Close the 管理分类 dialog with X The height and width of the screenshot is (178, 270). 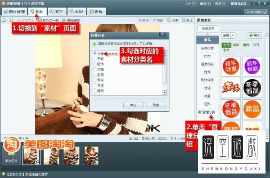[162, 35]
